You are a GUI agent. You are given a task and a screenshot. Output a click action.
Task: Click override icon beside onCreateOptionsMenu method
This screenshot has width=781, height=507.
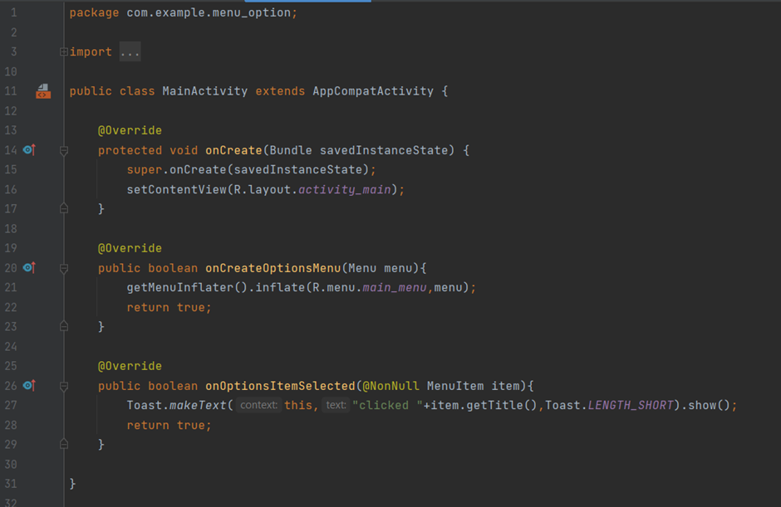coord(29,268)
